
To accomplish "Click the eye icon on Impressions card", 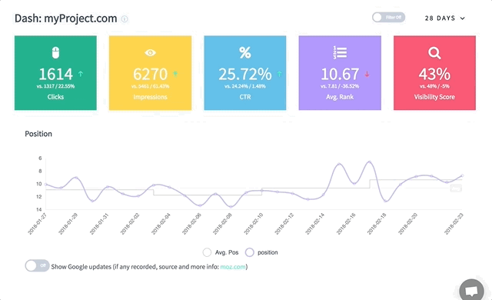I will 151,52.
